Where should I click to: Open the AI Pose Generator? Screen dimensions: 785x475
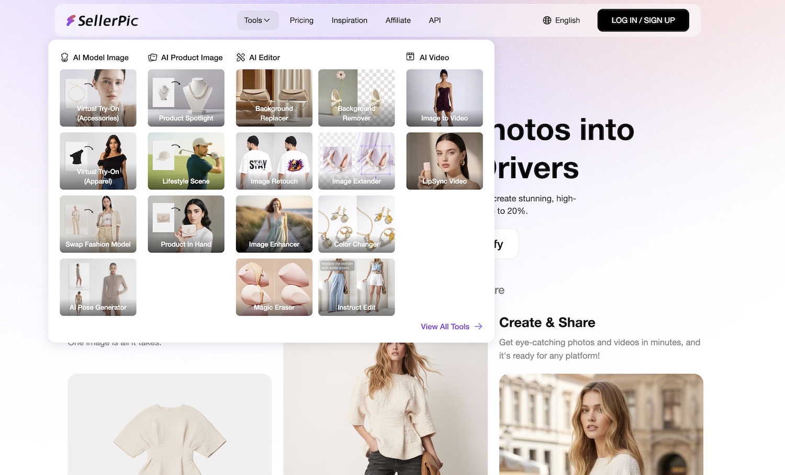(98, 287)
